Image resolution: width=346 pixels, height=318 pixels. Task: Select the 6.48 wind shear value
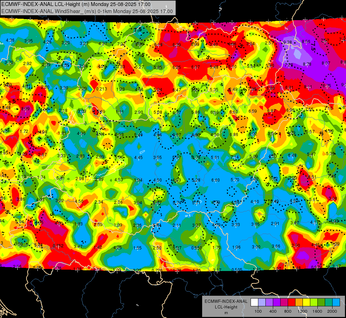tap(292, 155)
